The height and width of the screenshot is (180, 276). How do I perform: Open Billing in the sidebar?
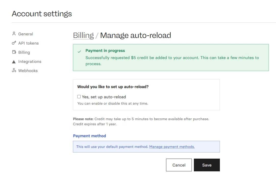[24, 52]
